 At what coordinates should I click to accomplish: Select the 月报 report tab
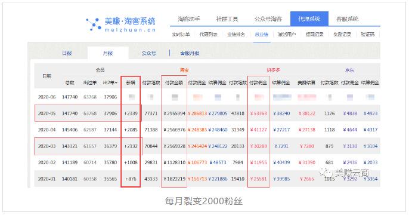point(108,53)
